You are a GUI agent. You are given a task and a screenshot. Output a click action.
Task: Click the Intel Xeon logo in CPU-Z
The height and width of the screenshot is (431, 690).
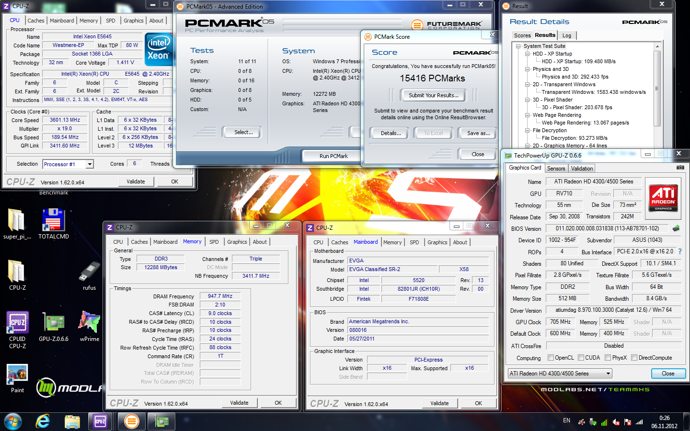point(158,50)
